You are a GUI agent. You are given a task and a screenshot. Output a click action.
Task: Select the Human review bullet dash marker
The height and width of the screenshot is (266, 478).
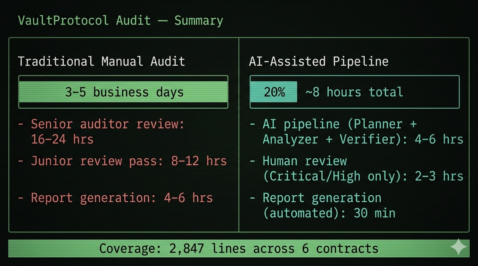point(252,161)
